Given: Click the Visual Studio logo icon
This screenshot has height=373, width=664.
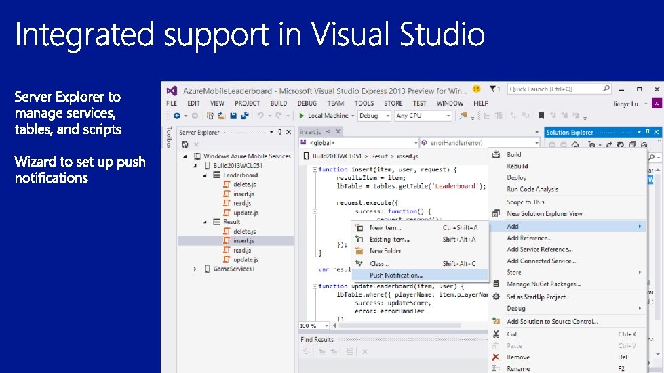Looking at the screenshot, I should (172, 91).
